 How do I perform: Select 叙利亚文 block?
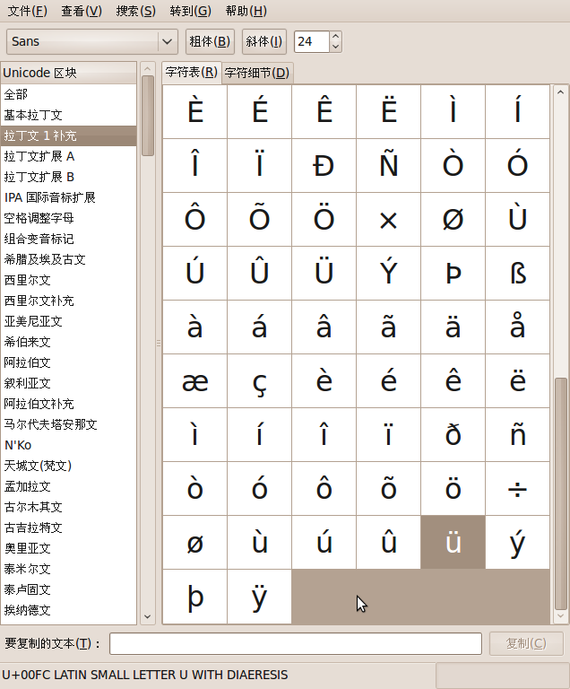coord(68,384)
